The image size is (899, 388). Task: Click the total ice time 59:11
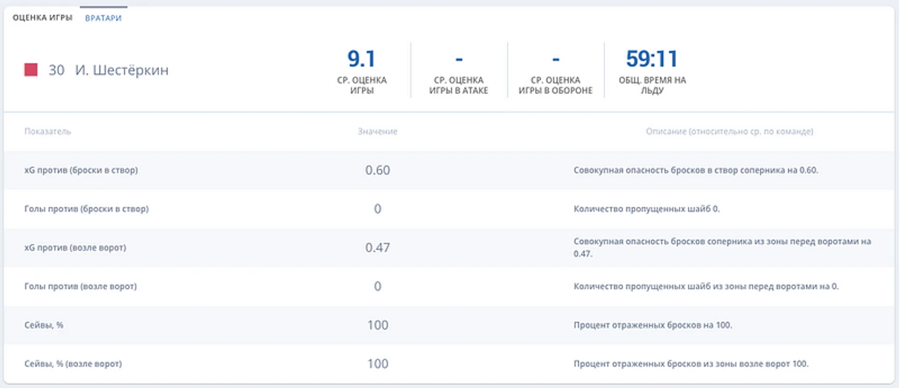[651, 59]
